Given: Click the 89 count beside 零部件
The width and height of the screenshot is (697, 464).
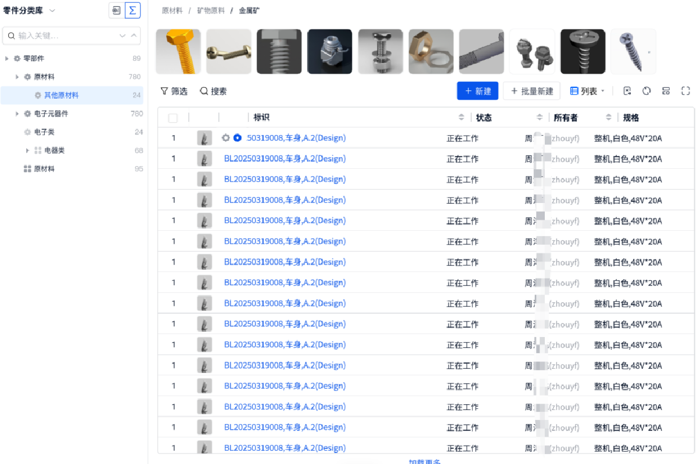Looking at the screenshot, I should click(136, 59).
